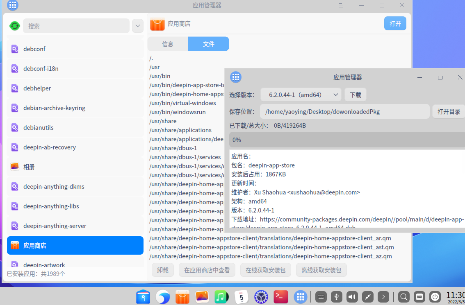Click the save location path field
This screenshot has height=305, width=465.
345,112
